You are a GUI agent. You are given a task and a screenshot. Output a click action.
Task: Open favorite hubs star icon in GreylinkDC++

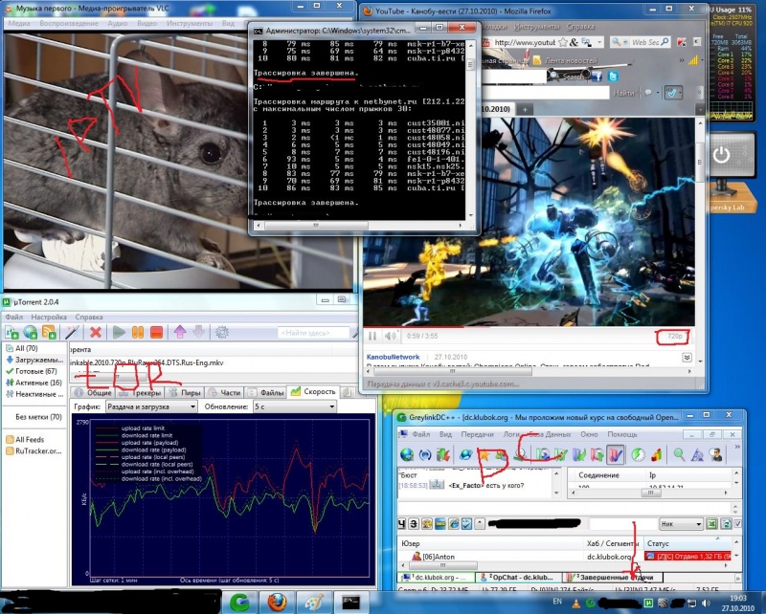[x=484, y=455]
